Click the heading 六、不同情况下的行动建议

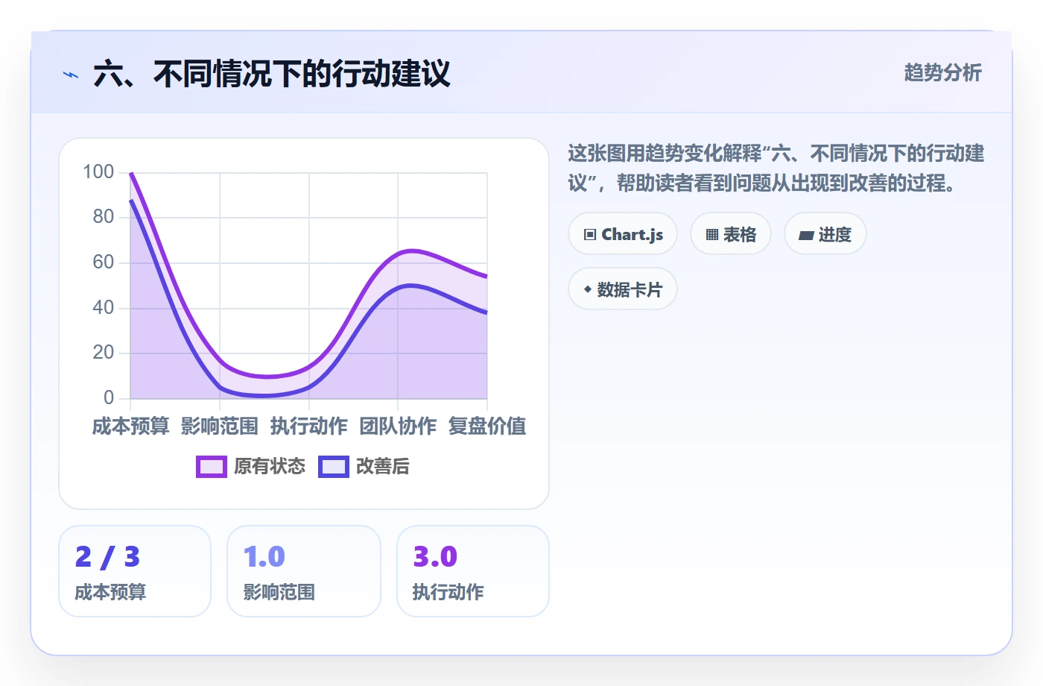pos(272,75)
